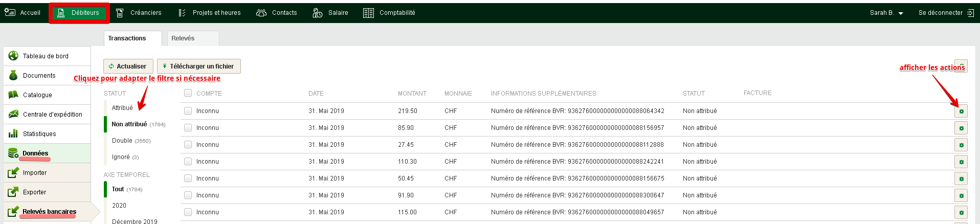Click the Statistiques bar chart icon

(13, 133)
